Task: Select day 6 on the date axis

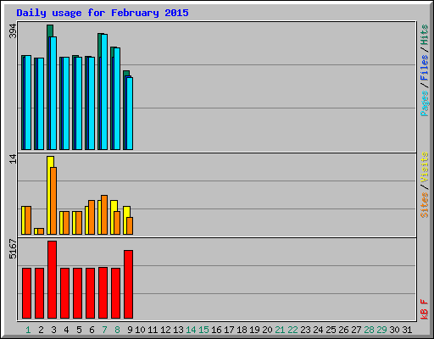Action: tap(92, 330)
